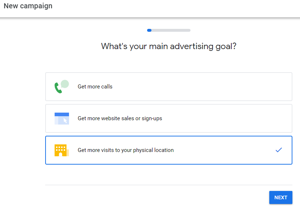
Task: Click the "Get more calls" text label
Action: click(x=95, y=87)
